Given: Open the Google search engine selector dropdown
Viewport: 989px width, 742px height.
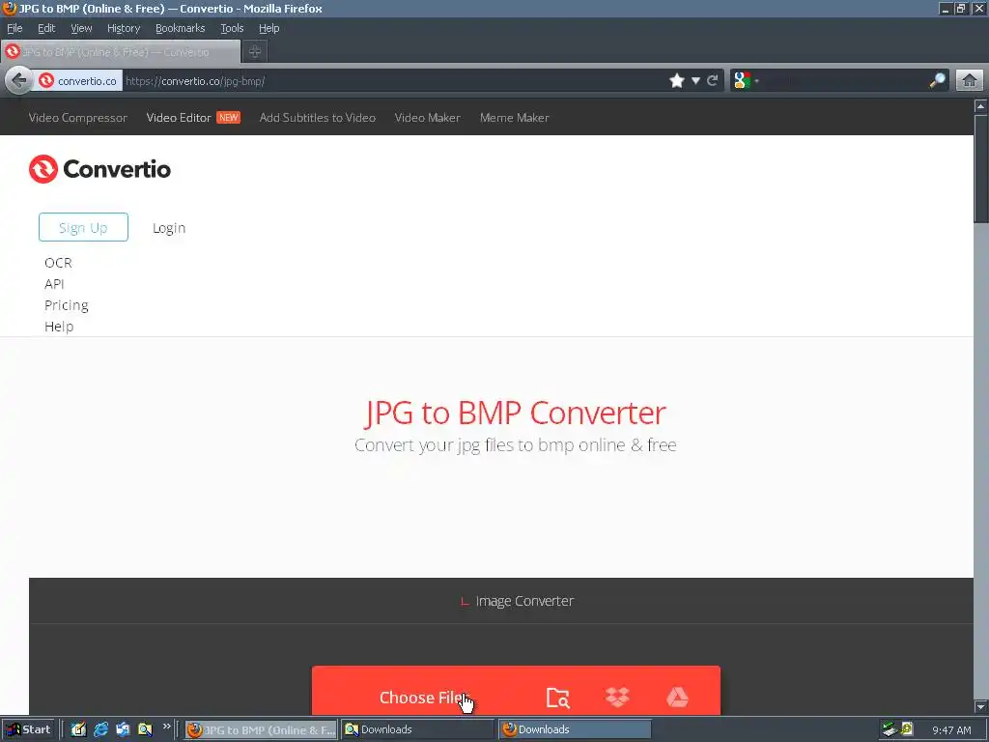Looking at the screenshot, I should [x=746, y=81].
